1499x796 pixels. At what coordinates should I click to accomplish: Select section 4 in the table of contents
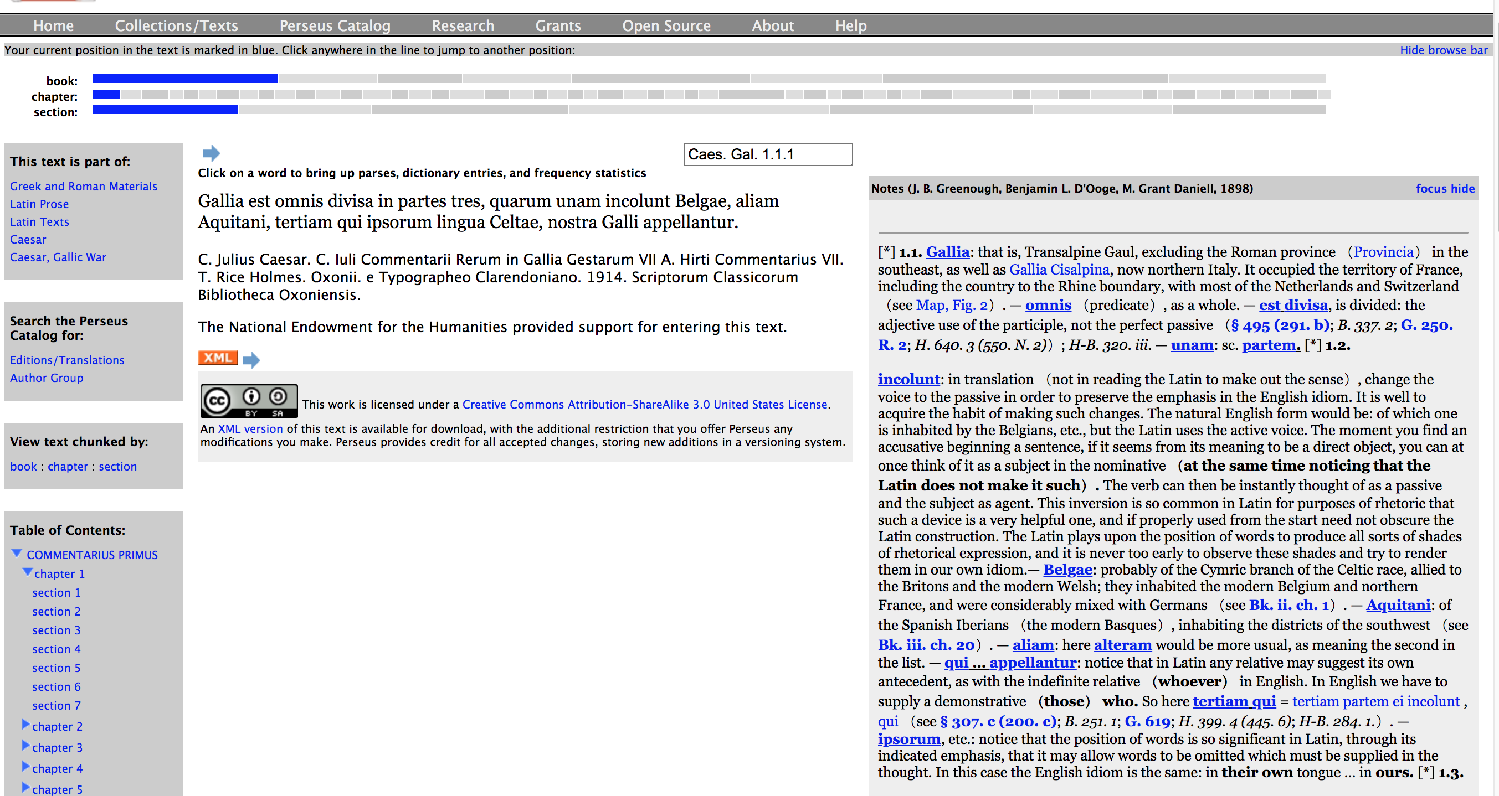coord(57,649)
